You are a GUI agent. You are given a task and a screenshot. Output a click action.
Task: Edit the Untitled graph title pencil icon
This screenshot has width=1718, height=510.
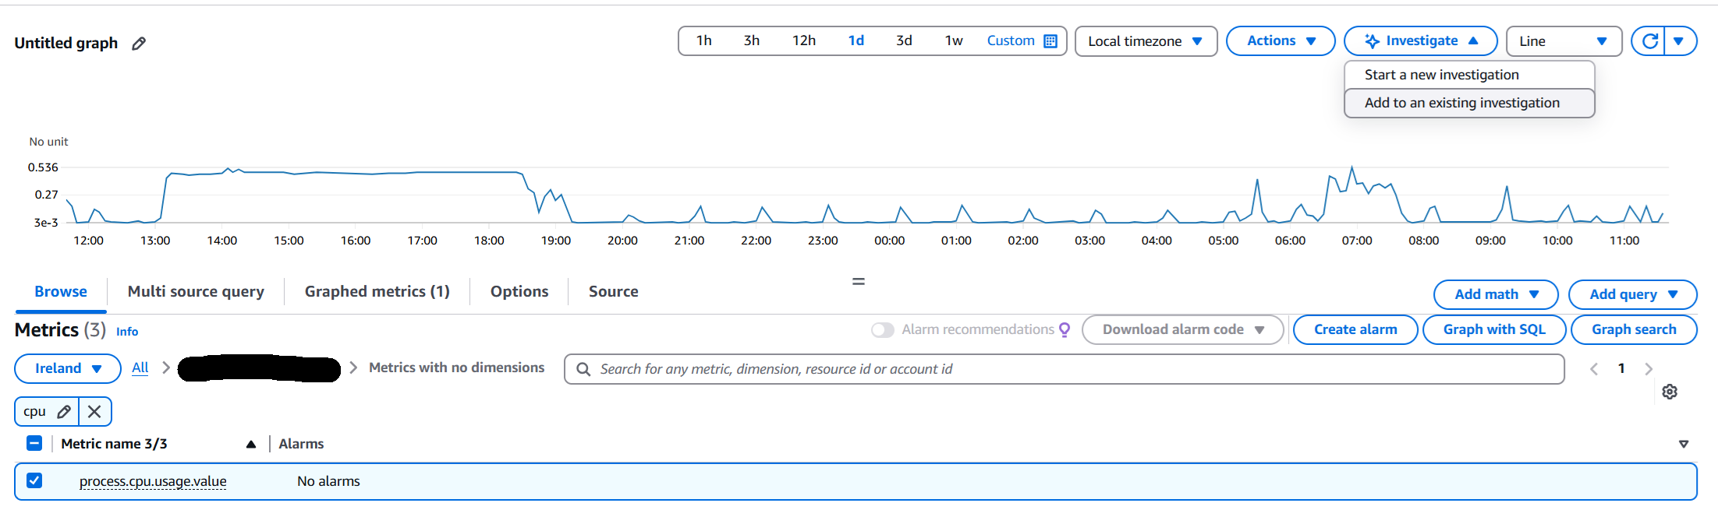139,44
